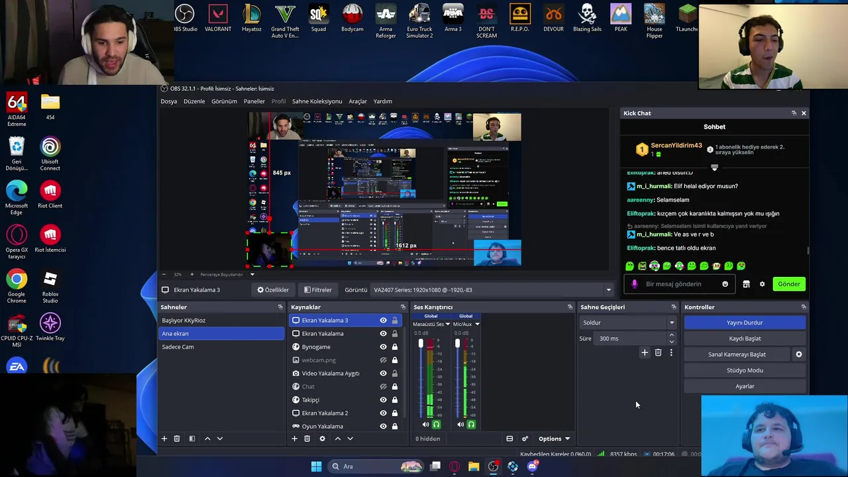The height and width of the screenshot is (477, 848).
Task: Open advanced audio properties gears icon in the mixer
Action: (x=525, y=439)
